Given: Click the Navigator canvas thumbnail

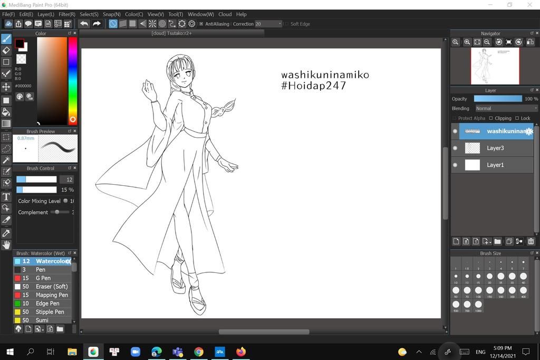Looking at the screenshot, I should [495, 66].
